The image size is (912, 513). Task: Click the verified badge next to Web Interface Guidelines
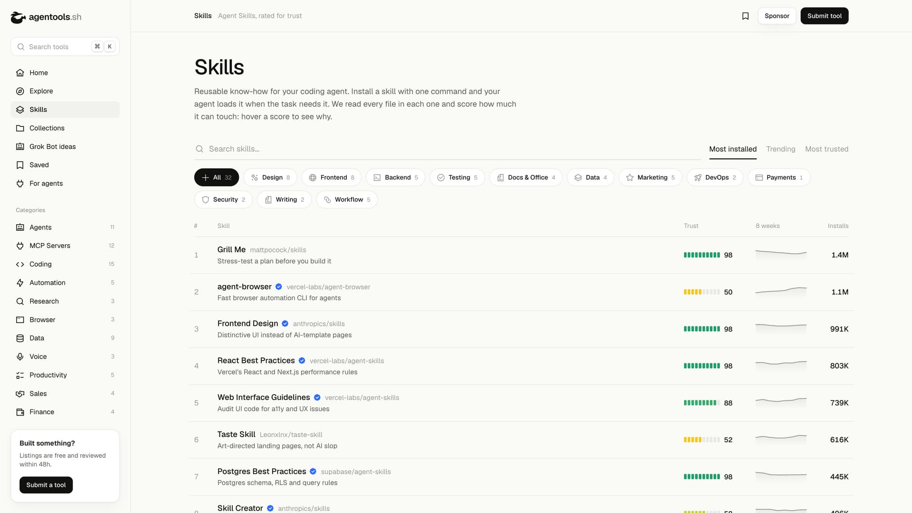[317, 398]
